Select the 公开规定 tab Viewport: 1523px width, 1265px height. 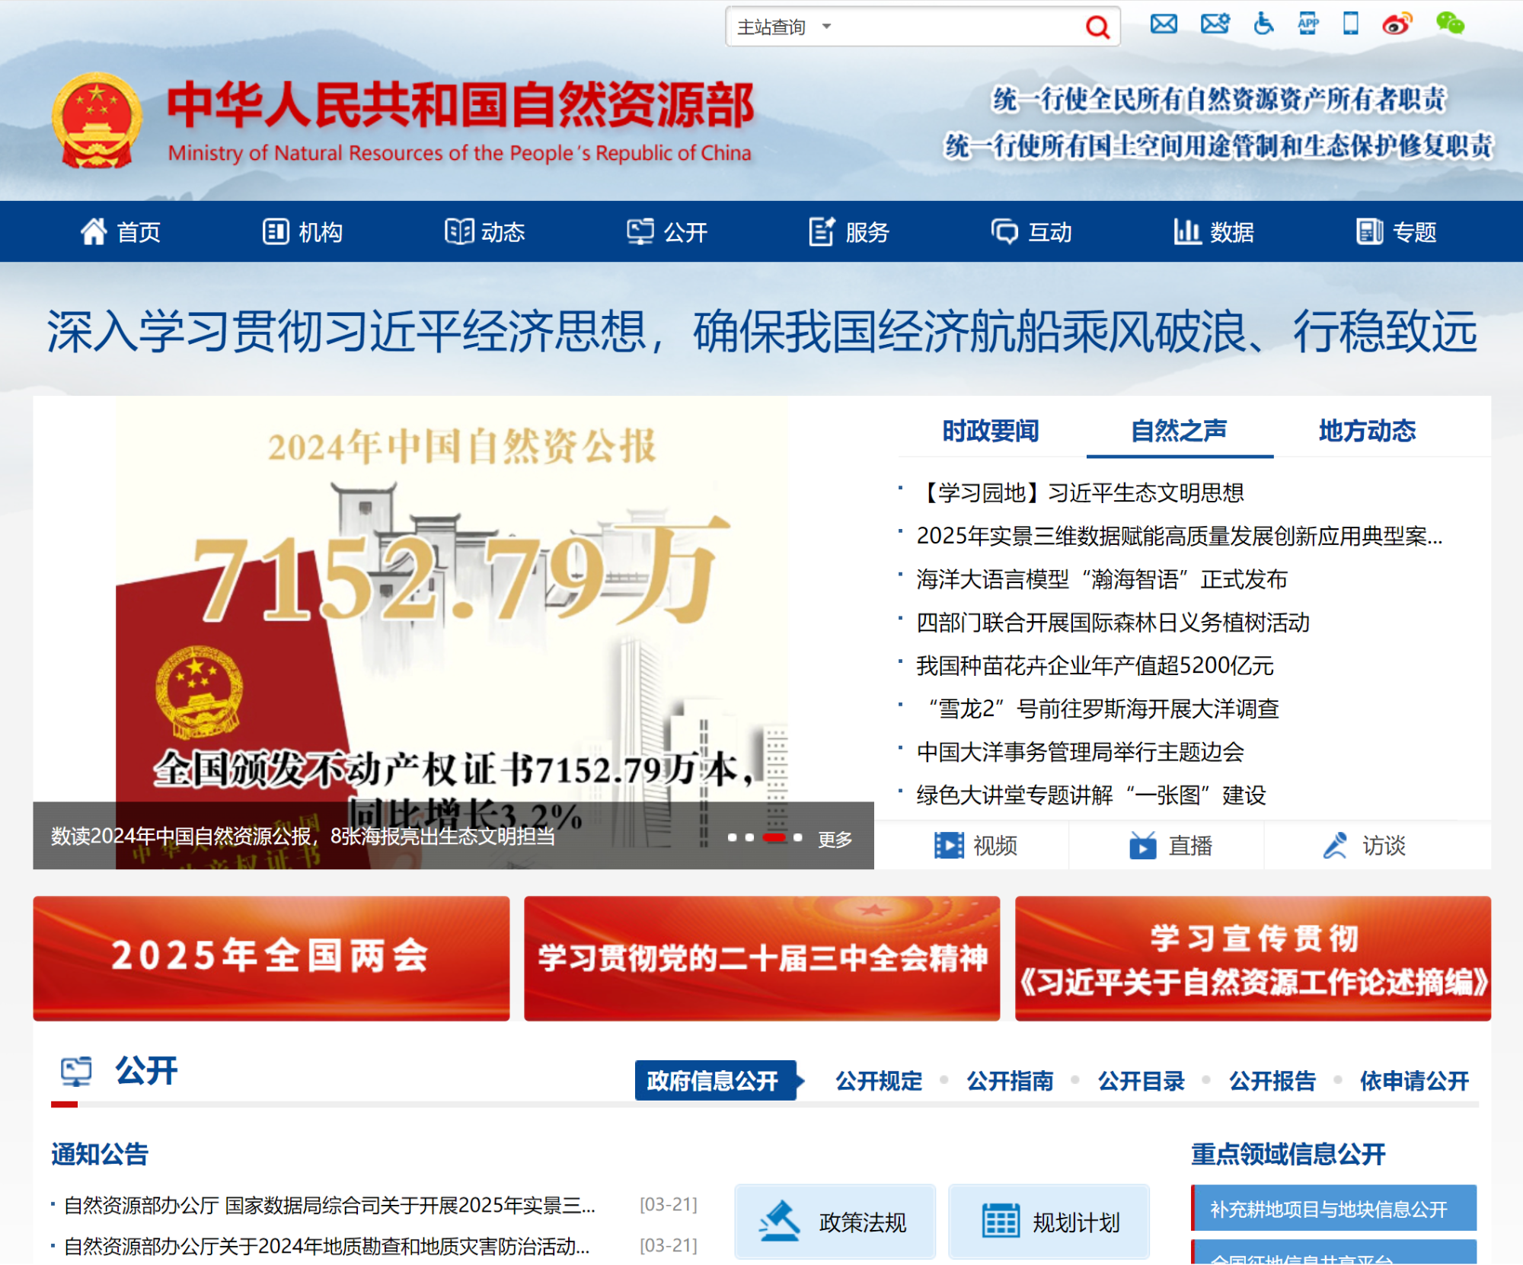879,1081
